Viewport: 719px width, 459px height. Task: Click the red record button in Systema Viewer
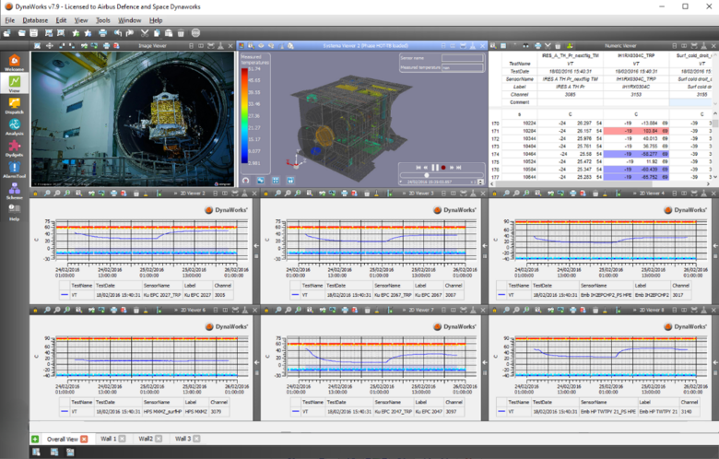point(443,168)
